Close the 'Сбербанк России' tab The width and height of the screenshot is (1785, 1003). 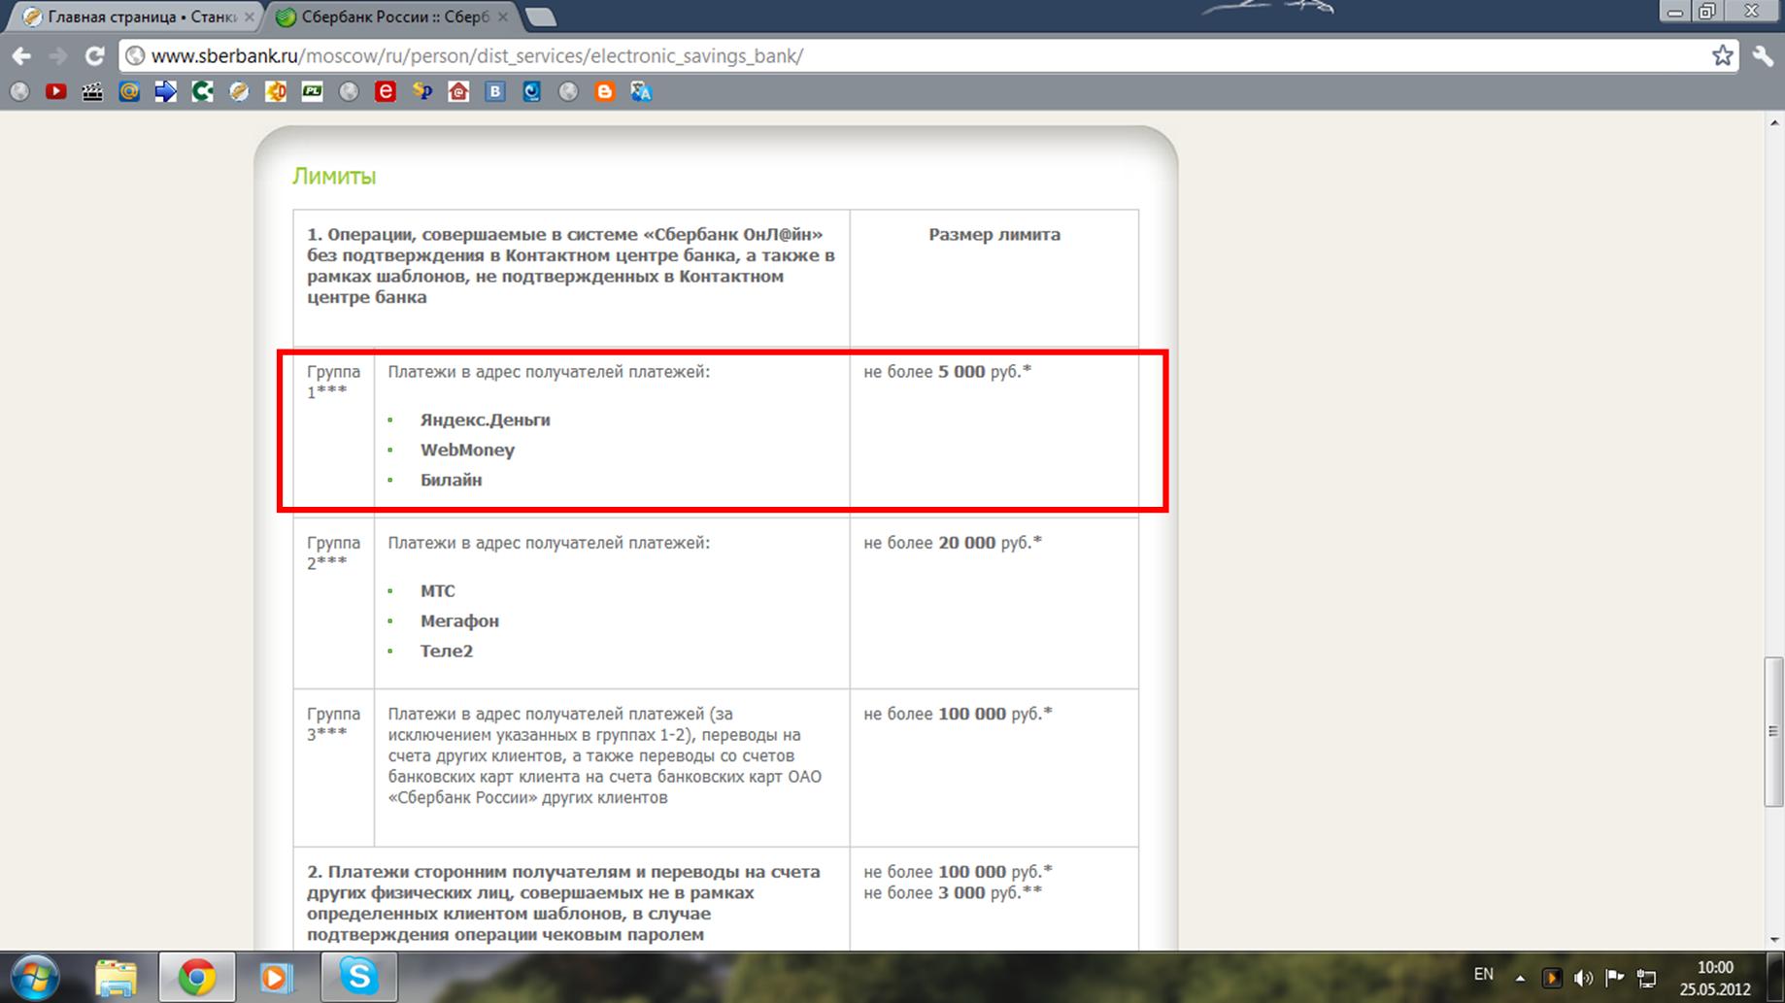point(504,17)
